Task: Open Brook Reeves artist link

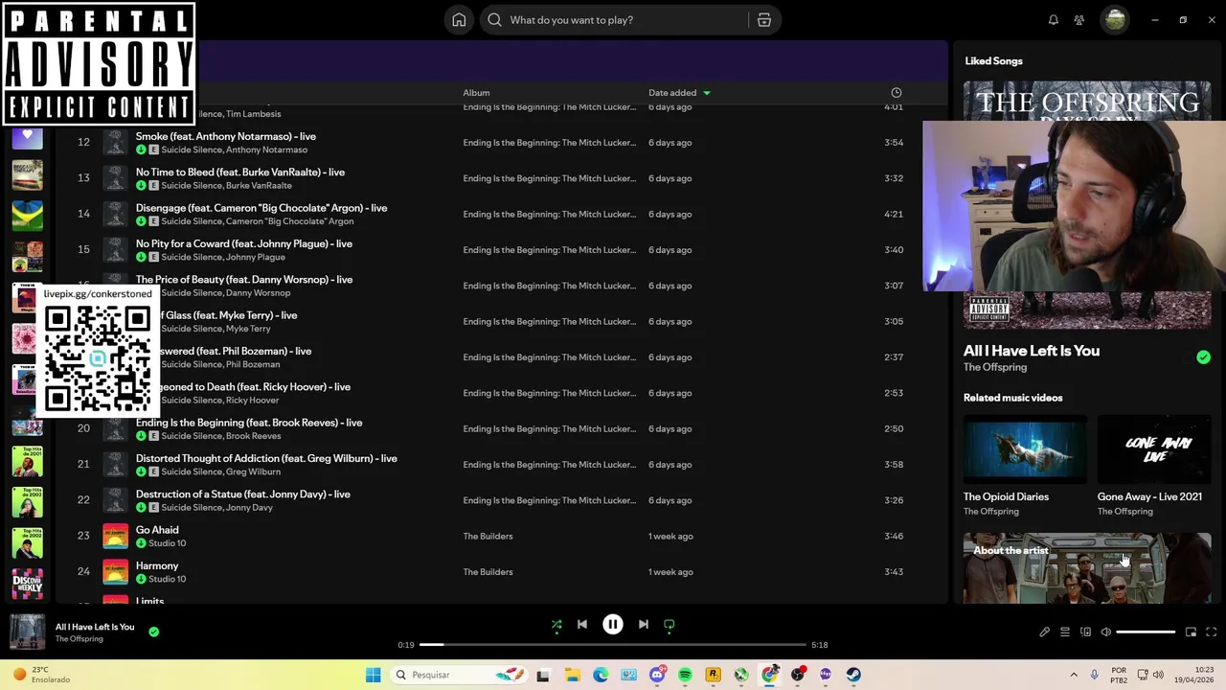Action: [x=253, y=436]
